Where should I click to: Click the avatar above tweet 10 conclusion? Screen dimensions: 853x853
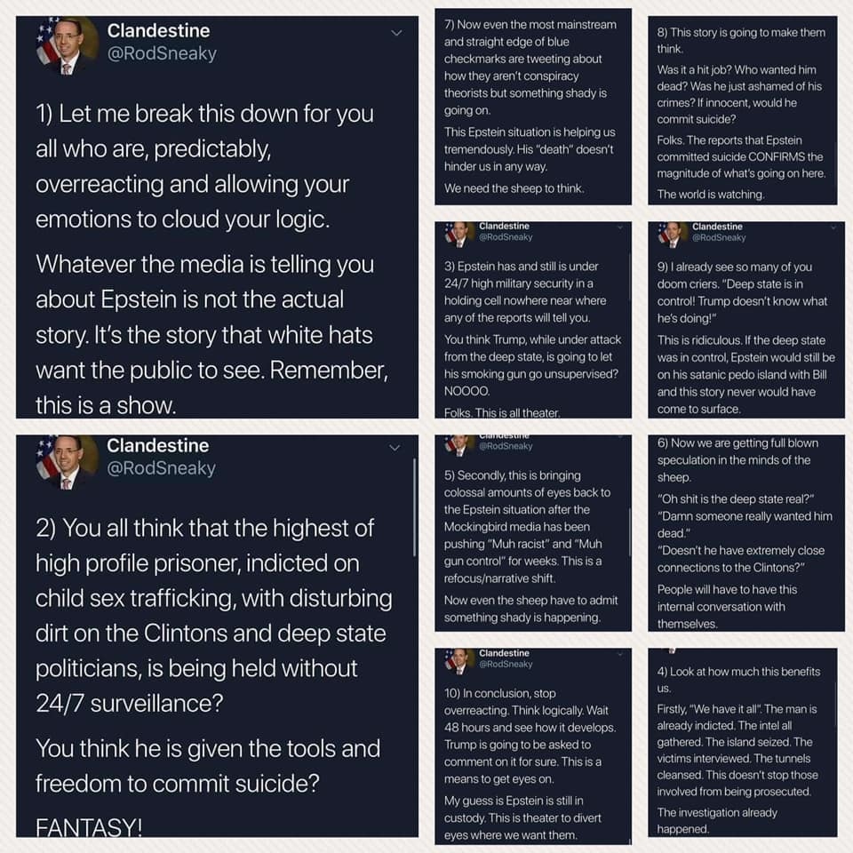(x=458, y=661)
